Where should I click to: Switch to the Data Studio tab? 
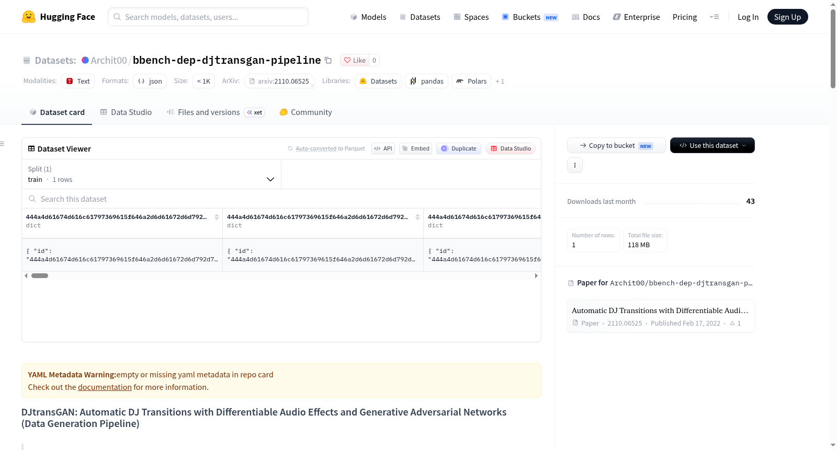[126, 112]
